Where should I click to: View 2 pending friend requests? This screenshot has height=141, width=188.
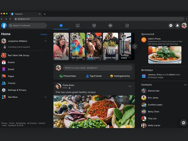[x=19, y=47]
